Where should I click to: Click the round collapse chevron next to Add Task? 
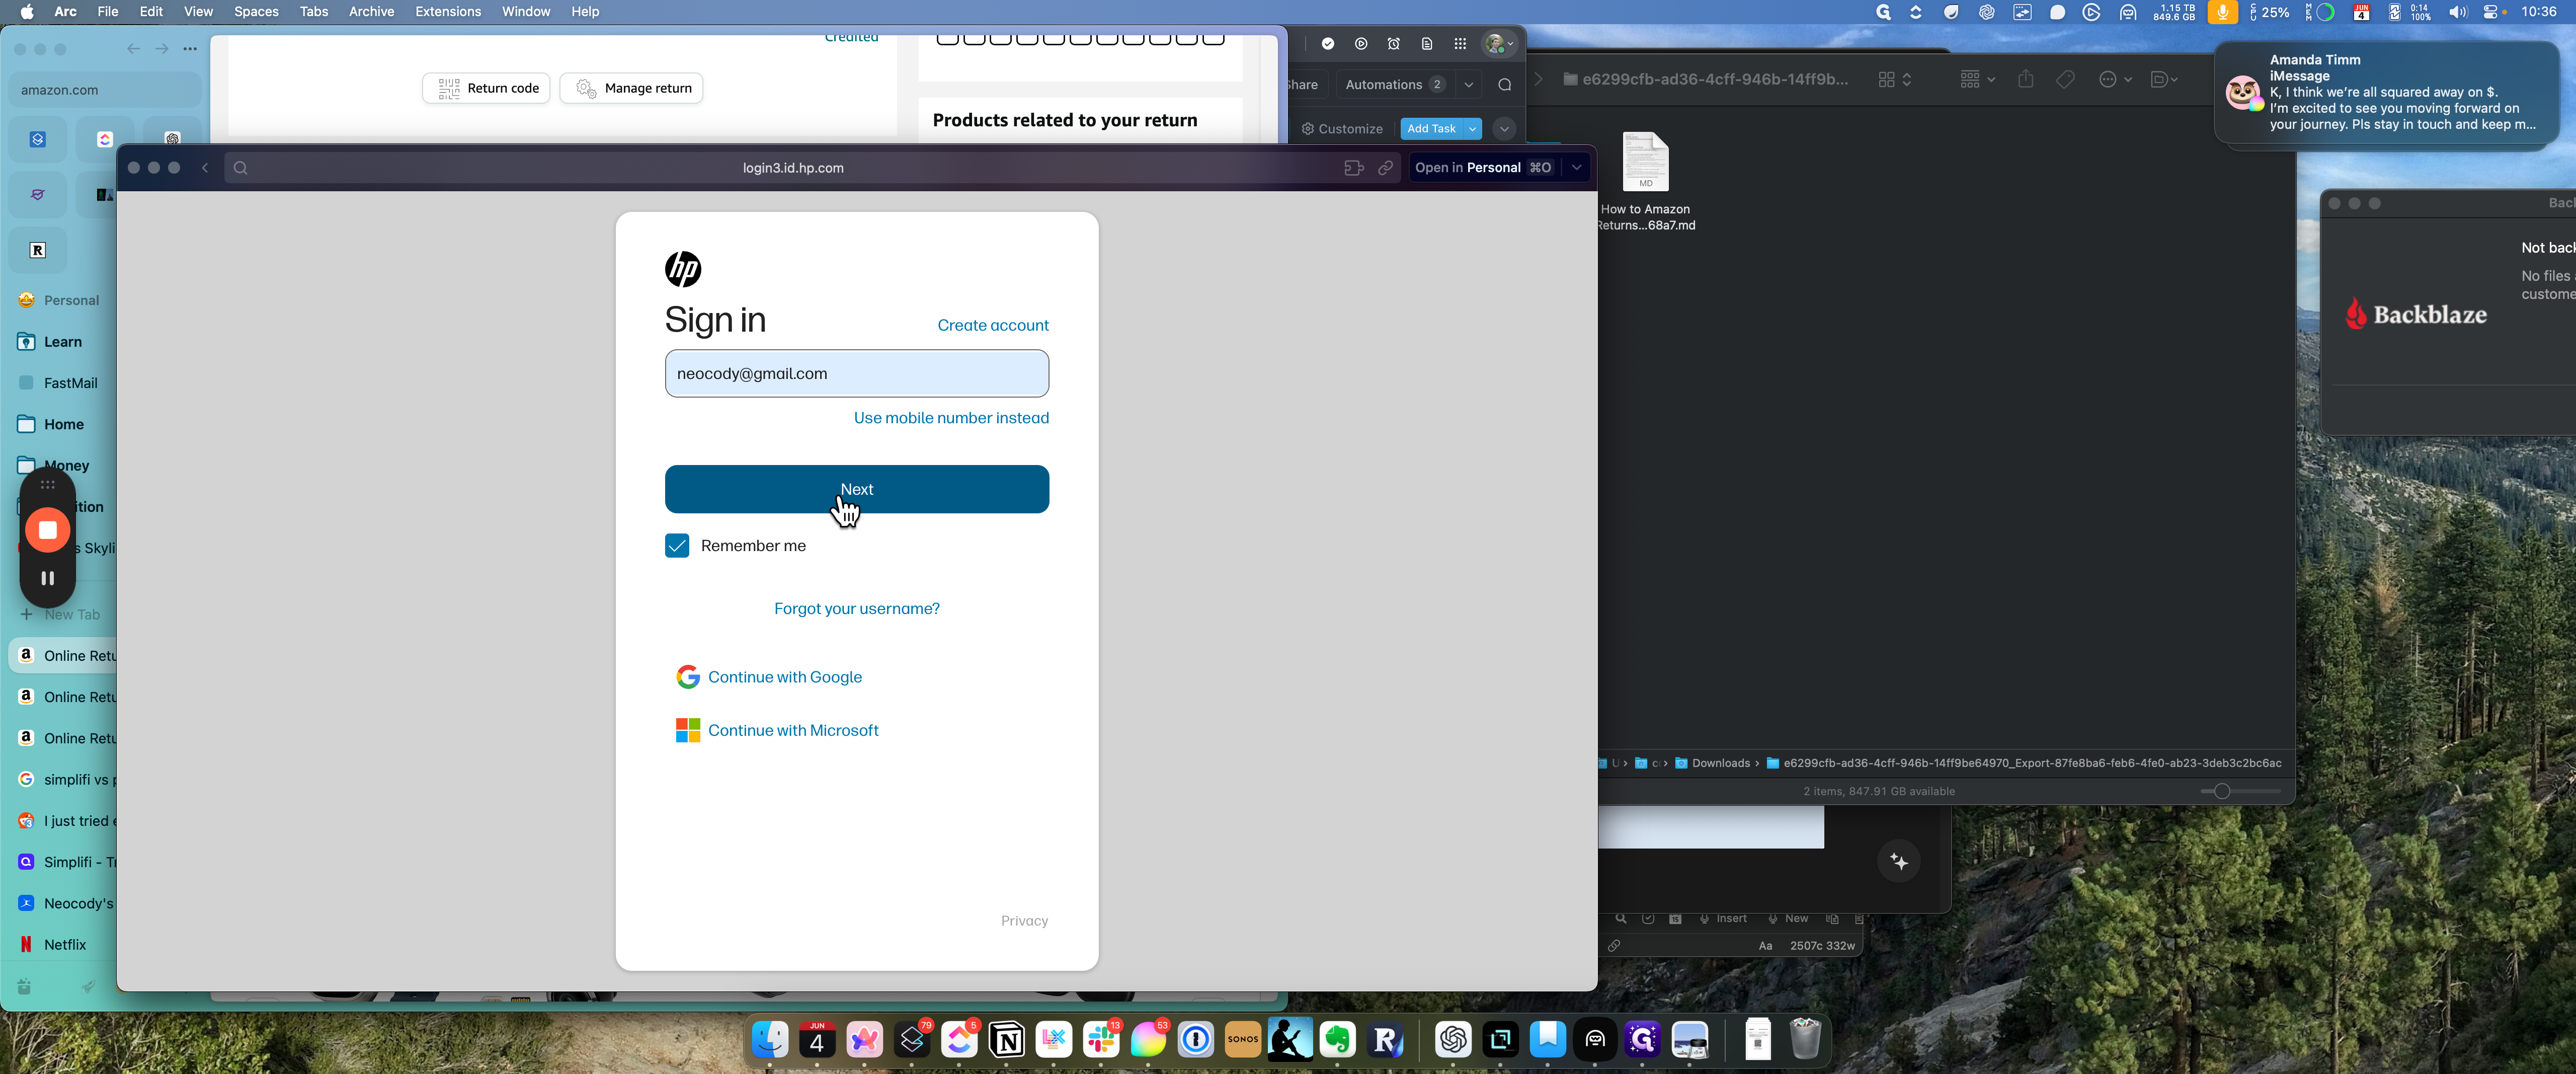point(1504,129)
